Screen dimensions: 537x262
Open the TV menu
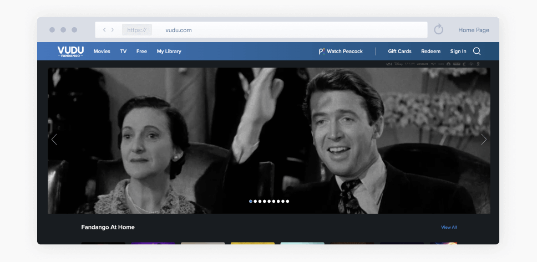[123, 52]
